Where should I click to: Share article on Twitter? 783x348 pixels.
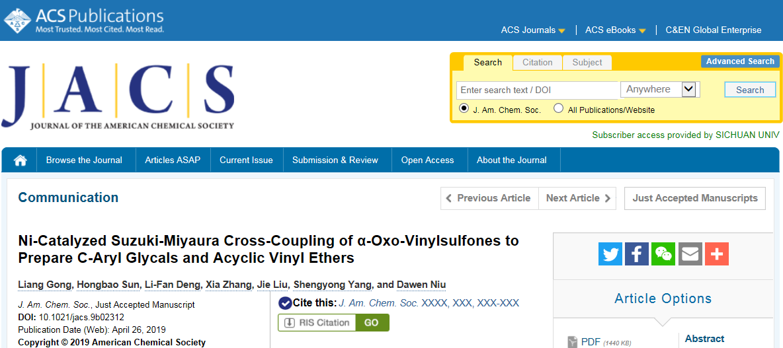pyautogui.click(x=610, y=254)
